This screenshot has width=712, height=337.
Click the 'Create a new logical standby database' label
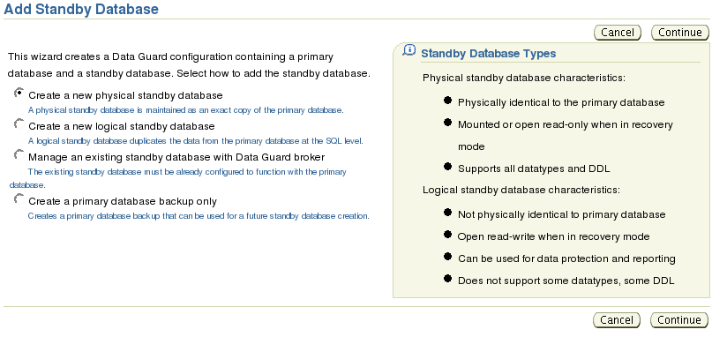pos(121,126)
